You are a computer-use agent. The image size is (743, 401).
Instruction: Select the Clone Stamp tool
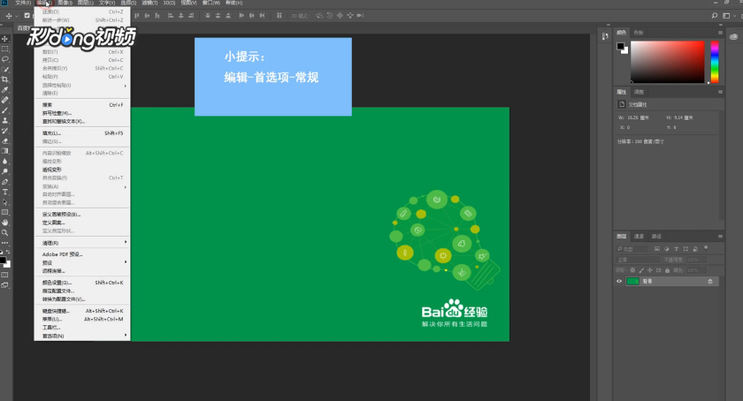tap(5, 120)
